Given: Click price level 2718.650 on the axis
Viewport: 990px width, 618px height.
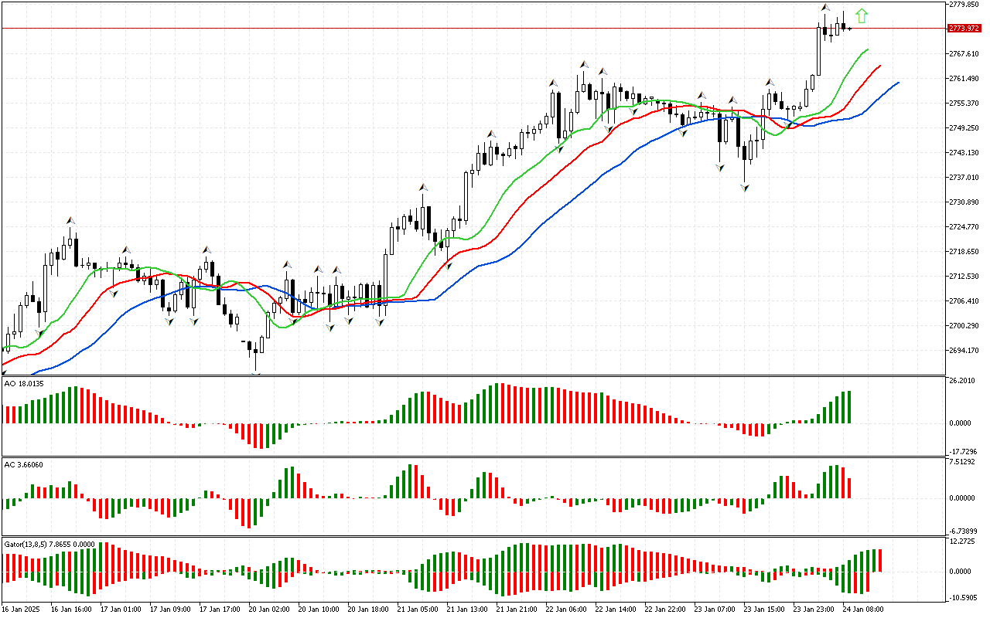Looking at the screenshot, I should tap(964, 252).
